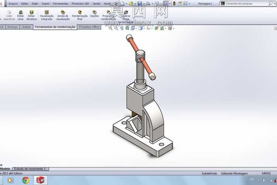Screen dimensions: 277x185
Task: Open PhotoView Opções
Action: tap(94, 14)
